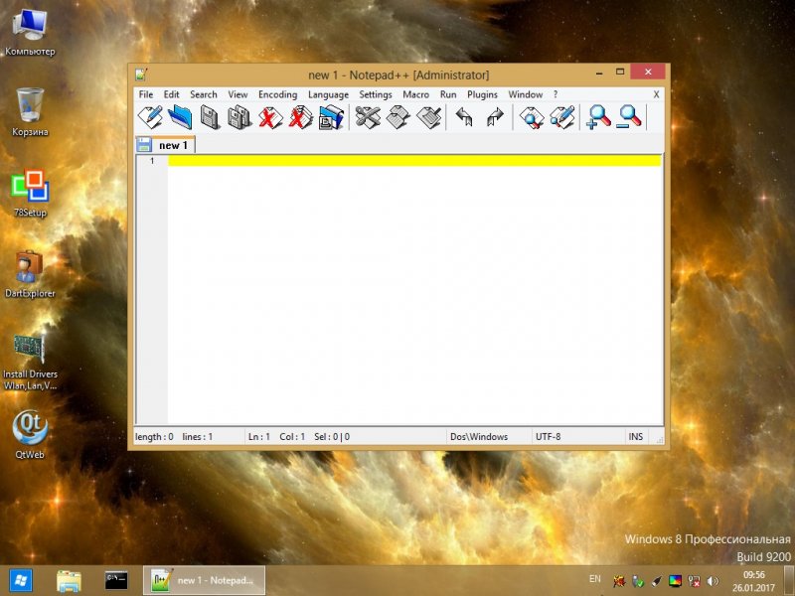
Task: Open Replace with the page pencil magnifier icon
Action: tap(561, 117)
